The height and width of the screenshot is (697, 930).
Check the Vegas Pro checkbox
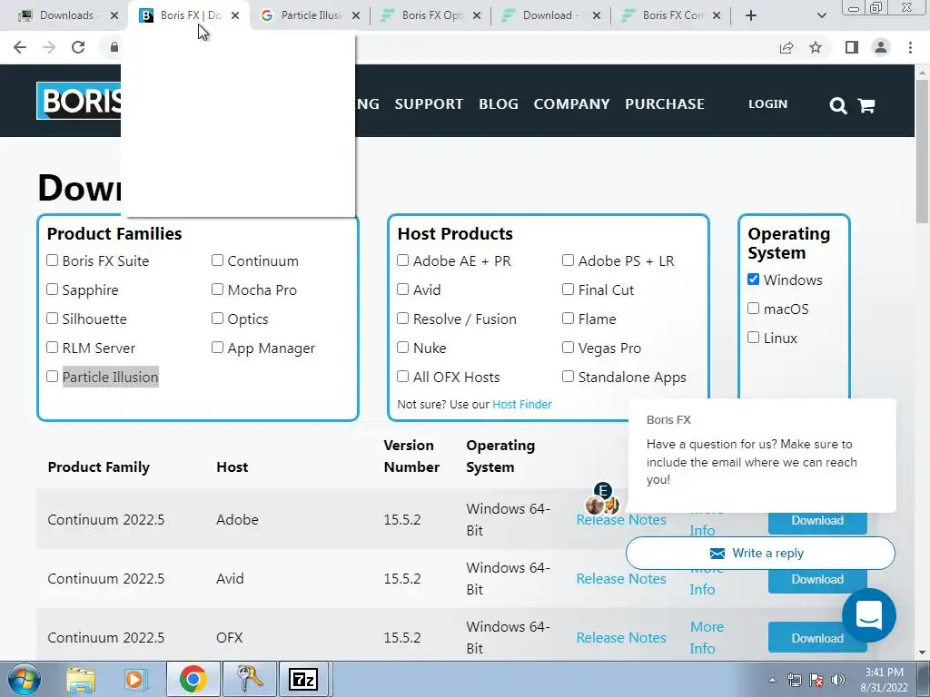pyautogui.click(x=569, y=348)
